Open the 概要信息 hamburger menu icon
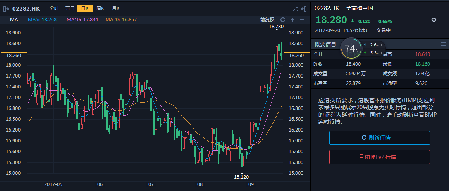The image size is (449, 191). pos(443,44)
